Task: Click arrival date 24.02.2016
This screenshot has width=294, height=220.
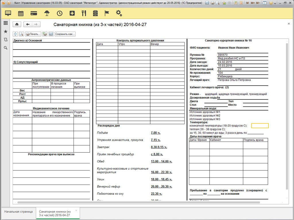Action: 225,62
